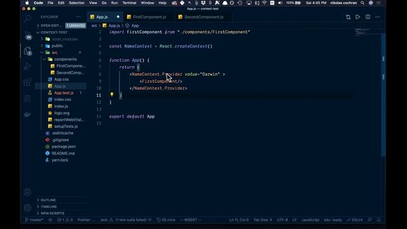Click the notifications bell icon
This screenshot has height=229, width=407.
(x=379, y=220)
